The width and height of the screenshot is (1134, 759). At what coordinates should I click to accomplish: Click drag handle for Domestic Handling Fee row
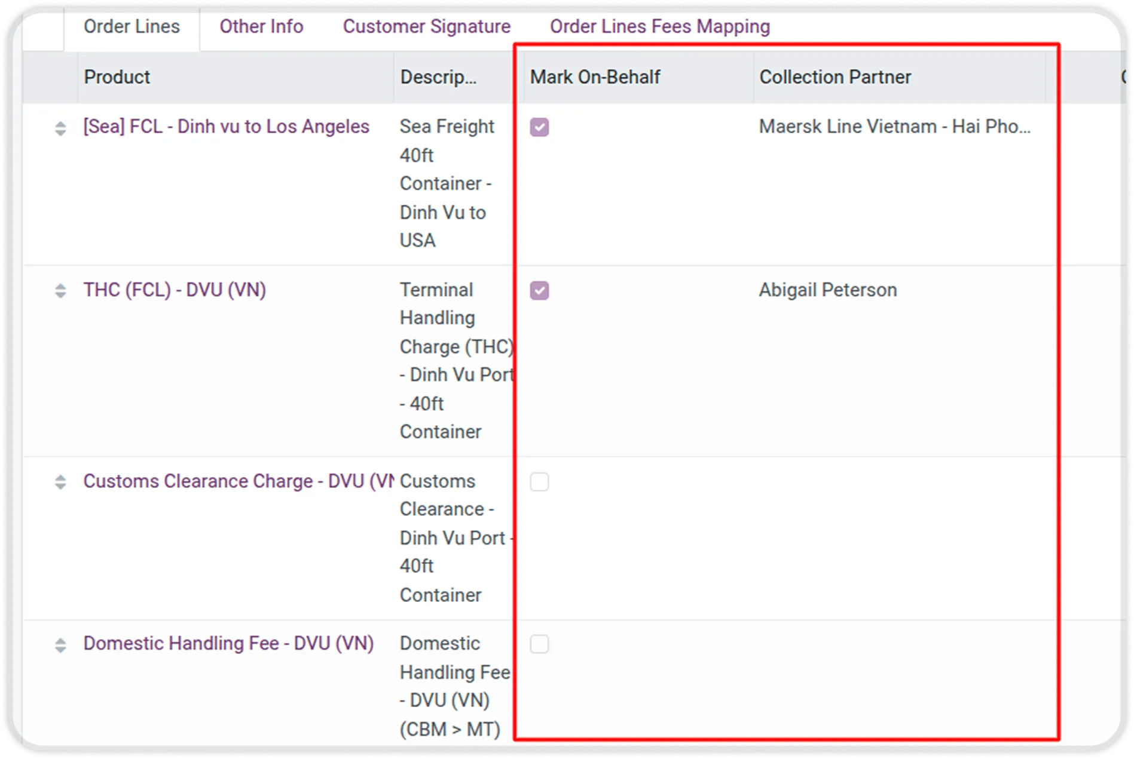coord(60,645)
